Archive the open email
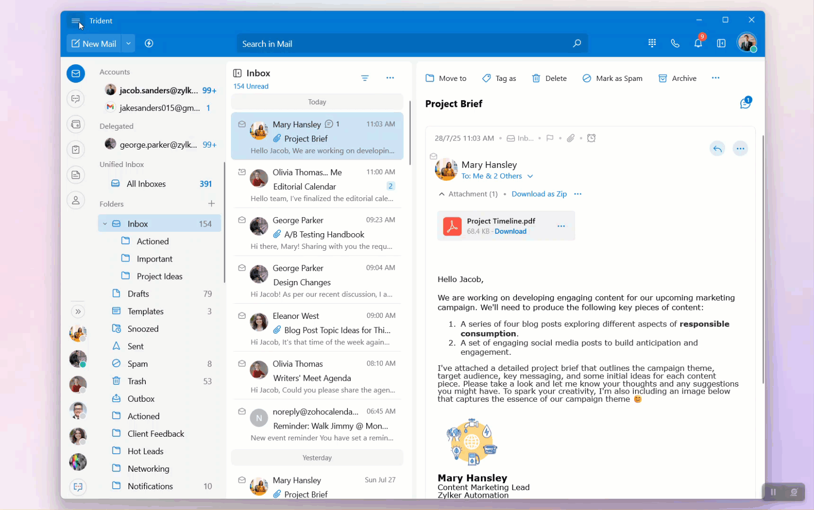Screen dimensions: 814x510 click(677, 78)
